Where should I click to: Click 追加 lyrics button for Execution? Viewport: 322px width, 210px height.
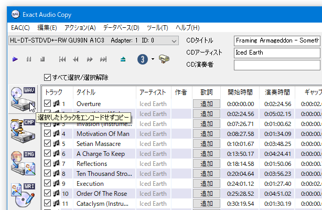(207, 184)
